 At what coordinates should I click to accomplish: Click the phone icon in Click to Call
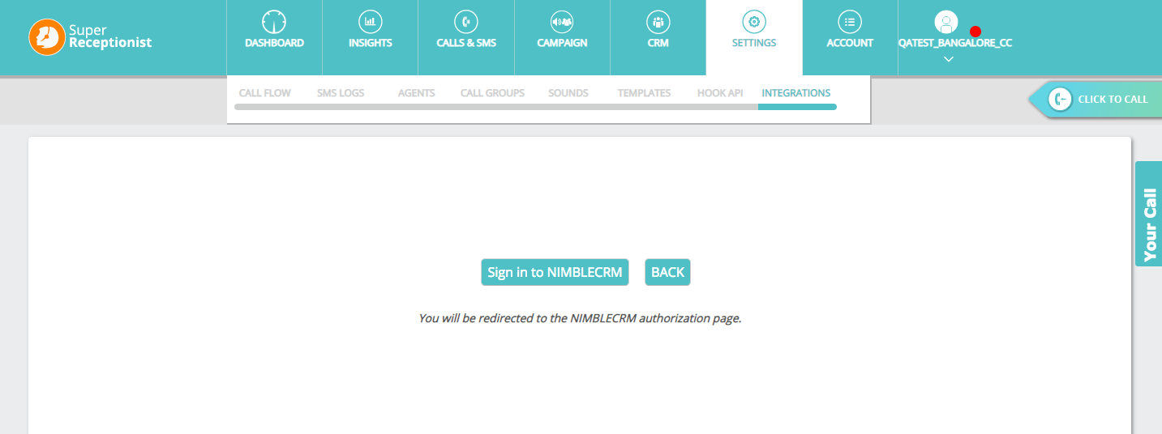1060,99
